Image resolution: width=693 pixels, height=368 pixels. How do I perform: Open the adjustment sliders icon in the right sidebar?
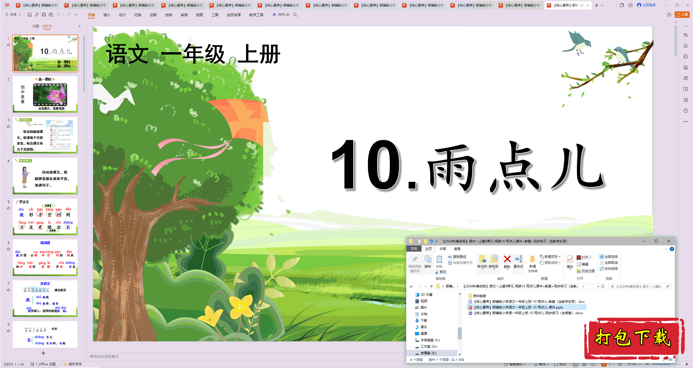(686, 35)
